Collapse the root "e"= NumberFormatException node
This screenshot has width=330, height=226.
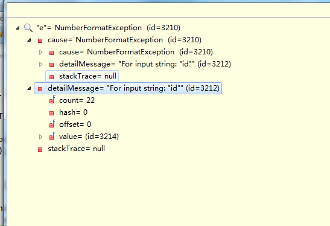[17, 28]
